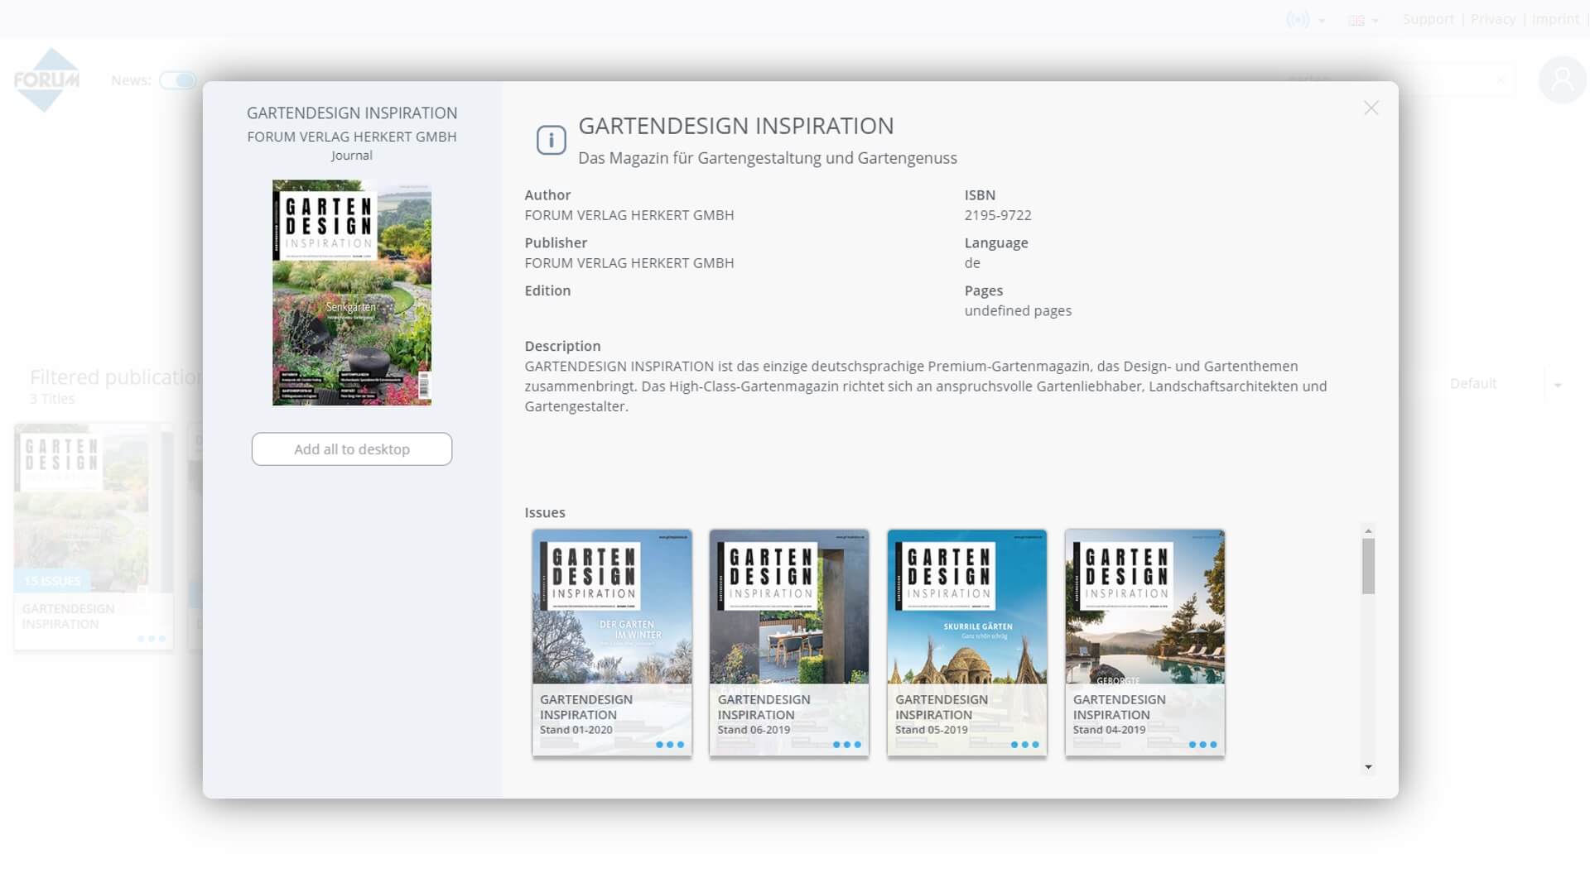Open the Imprint link
The image size is (1590, 878).
(1554, 19)
